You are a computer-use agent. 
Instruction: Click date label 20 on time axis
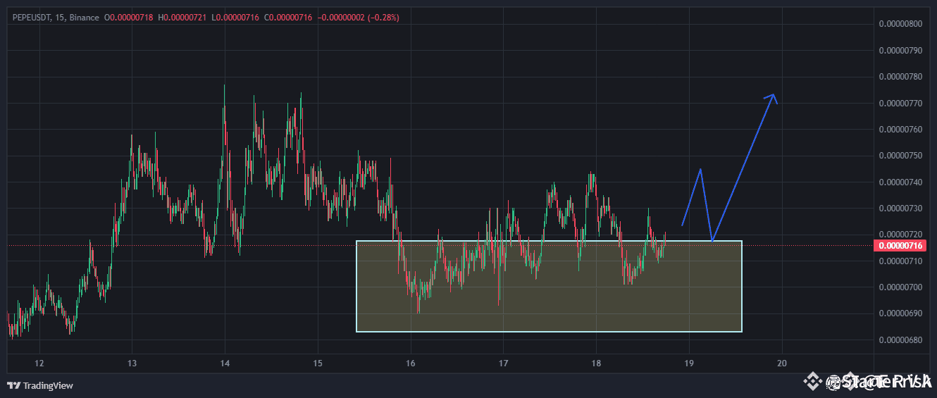(781, 363)
